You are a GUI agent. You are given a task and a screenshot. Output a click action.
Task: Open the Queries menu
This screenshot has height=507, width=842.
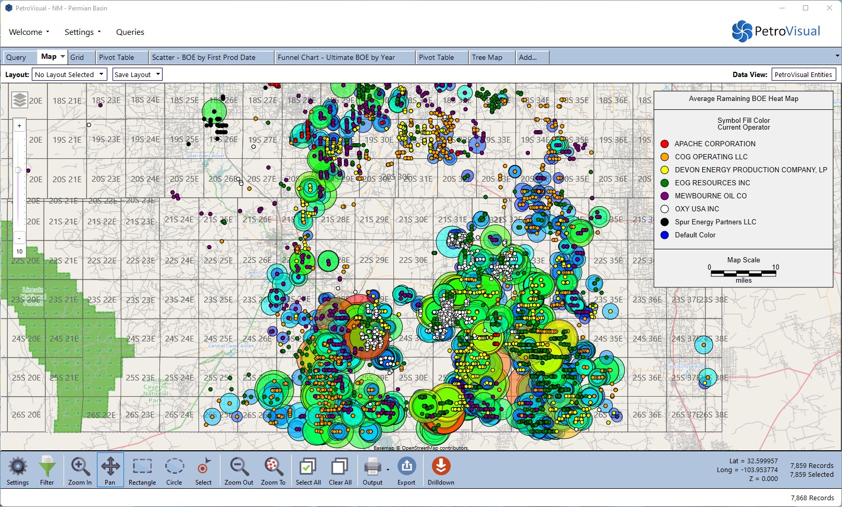point(130,32)
